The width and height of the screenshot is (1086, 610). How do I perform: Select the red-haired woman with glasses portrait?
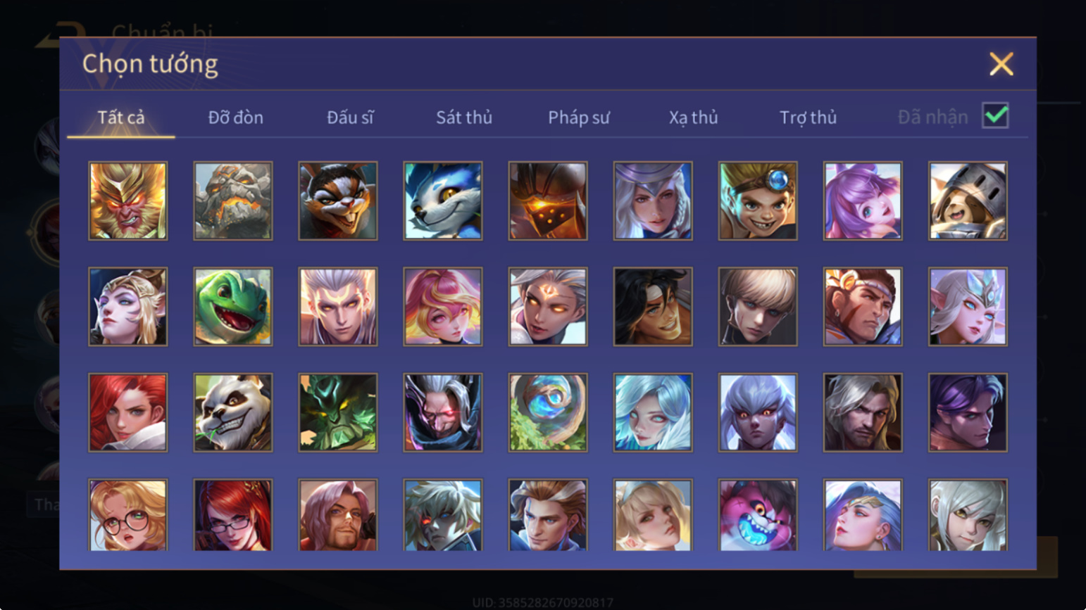click(x=233, y=516)
